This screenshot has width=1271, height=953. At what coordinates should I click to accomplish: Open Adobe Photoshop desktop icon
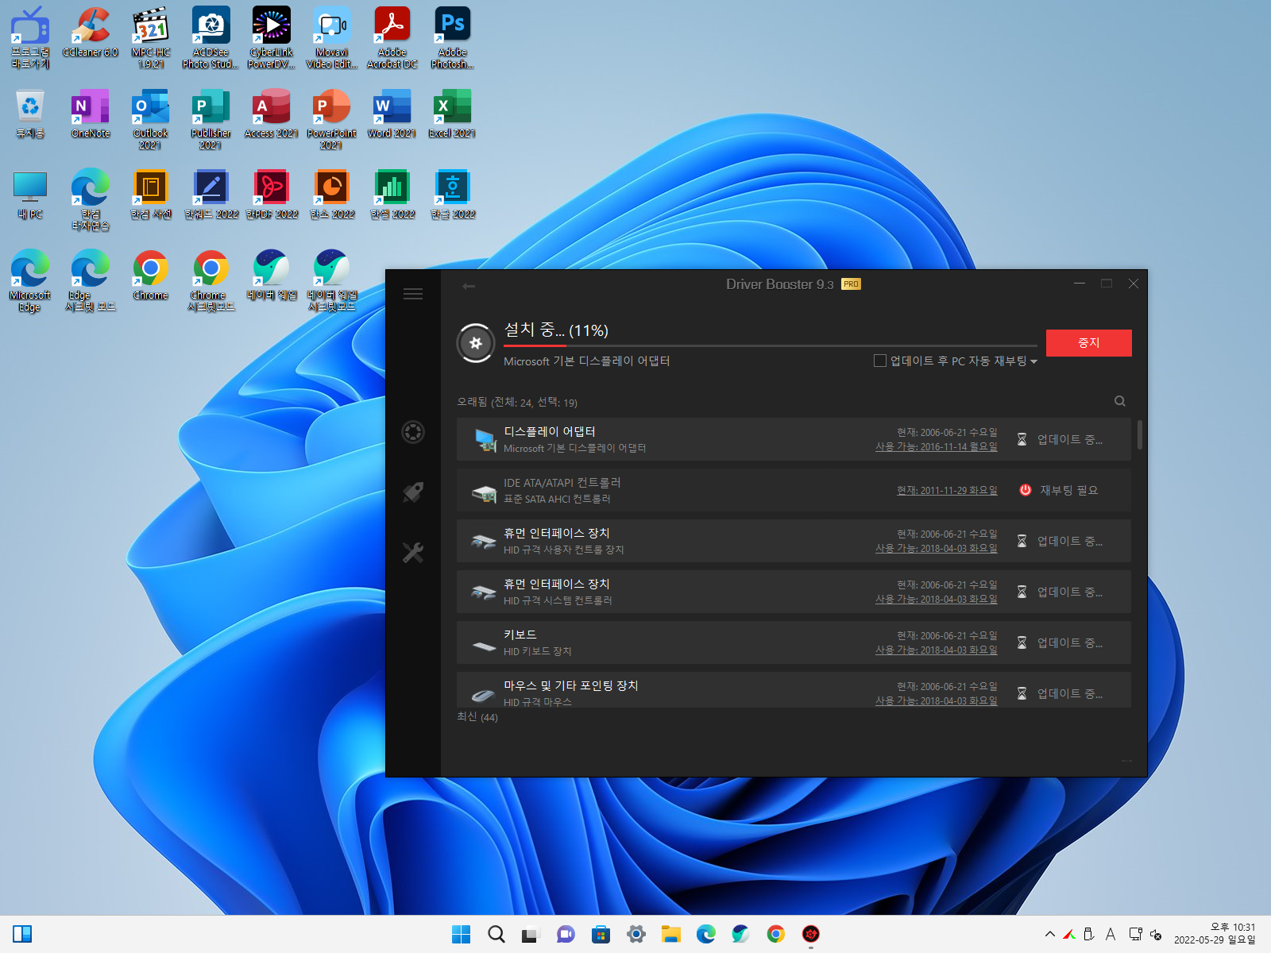pyautogui.click(x=453, y=37)
